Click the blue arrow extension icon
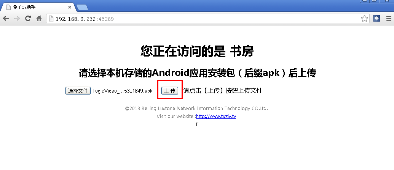This screenshot has height=170, width=394. tap(376, 18)
